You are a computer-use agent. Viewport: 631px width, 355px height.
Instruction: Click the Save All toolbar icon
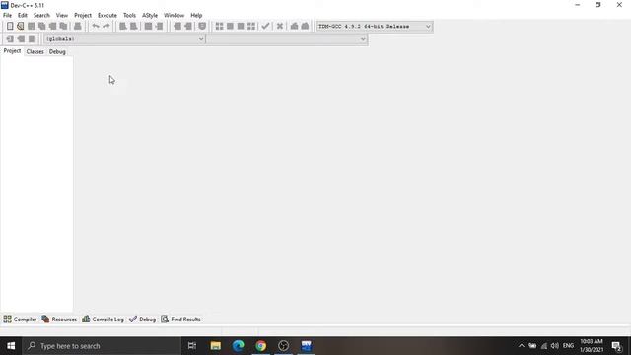click(41, 27)
